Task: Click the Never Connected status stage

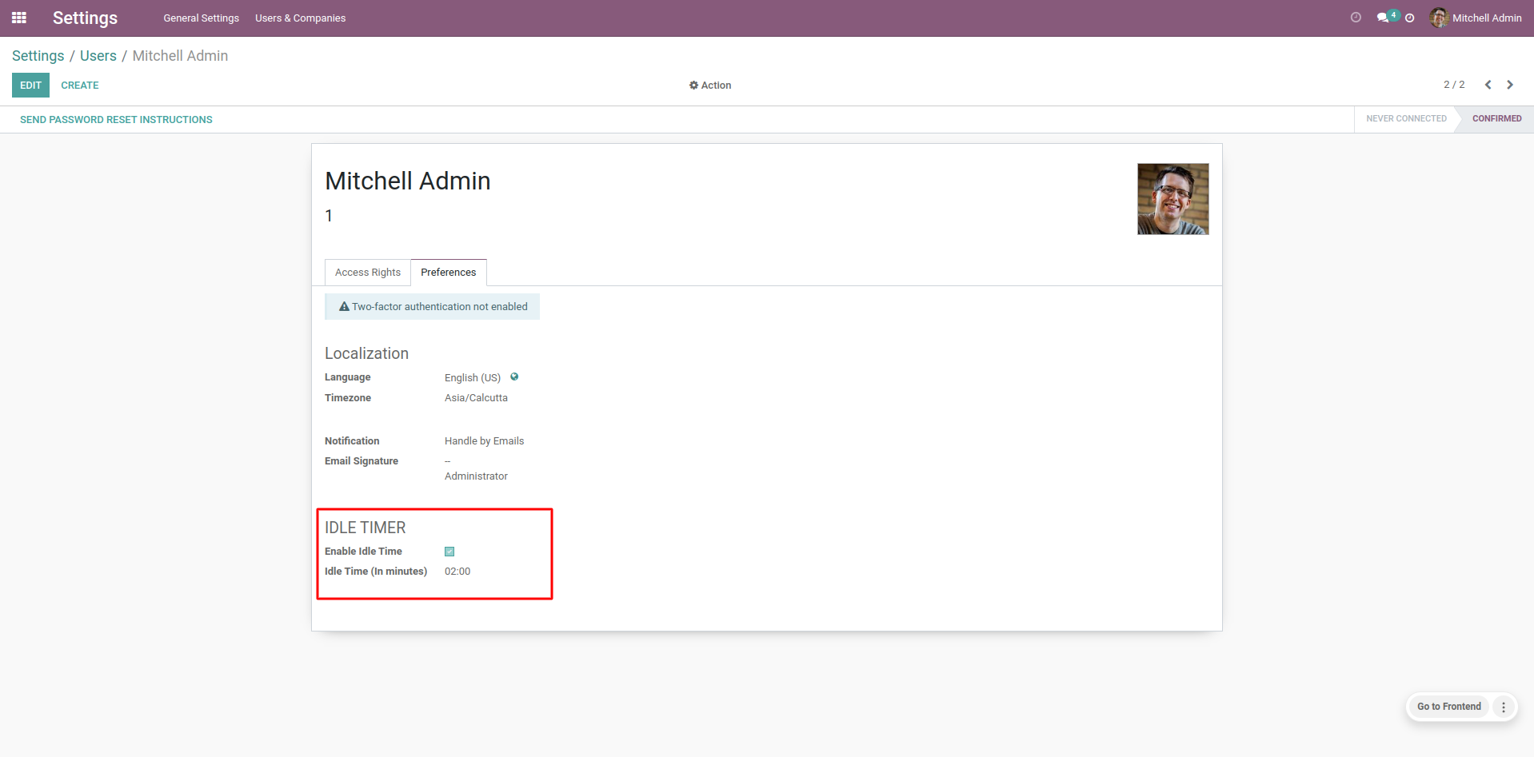Action: (x=1406, y=118)
